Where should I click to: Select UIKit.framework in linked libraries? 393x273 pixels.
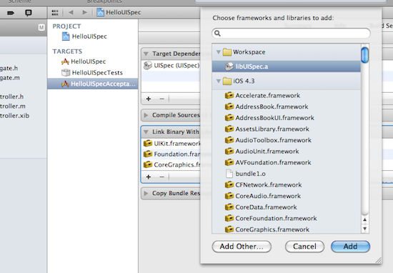tap(171, 144)
